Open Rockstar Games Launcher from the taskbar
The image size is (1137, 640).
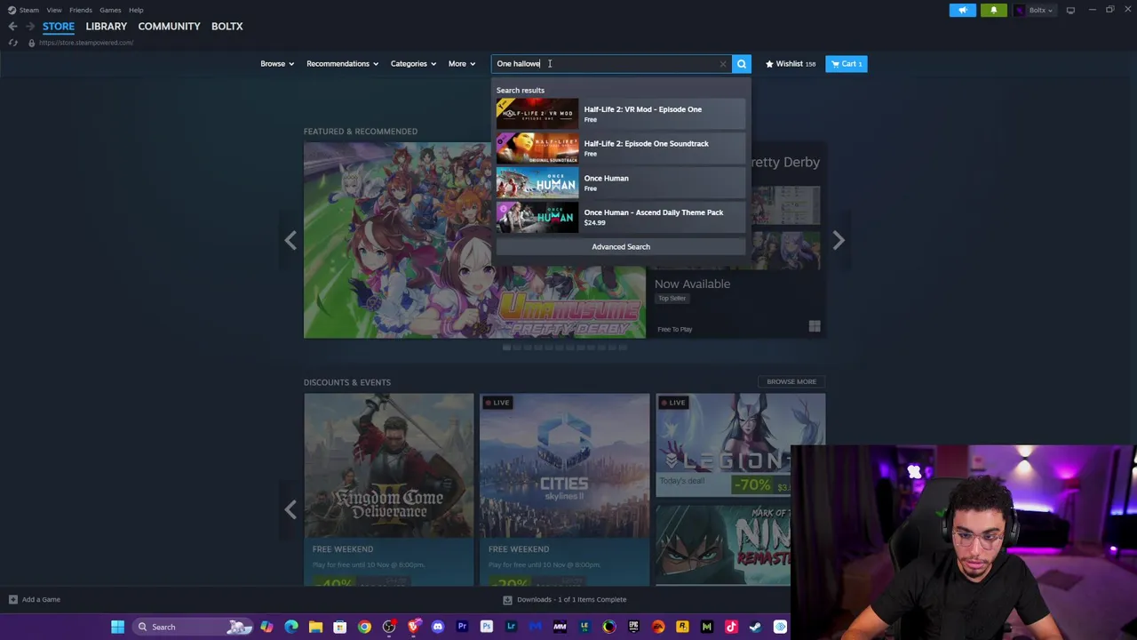pyautogui.click(x=682, y=627)
